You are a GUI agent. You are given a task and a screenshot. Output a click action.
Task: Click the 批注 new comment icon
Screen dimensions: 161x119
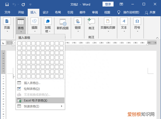91,21
